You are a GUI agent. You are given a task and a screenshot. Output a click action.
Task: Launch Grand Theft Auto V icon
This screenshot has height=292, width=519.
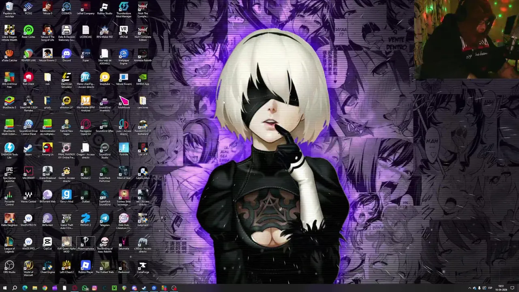coord(66,221)
